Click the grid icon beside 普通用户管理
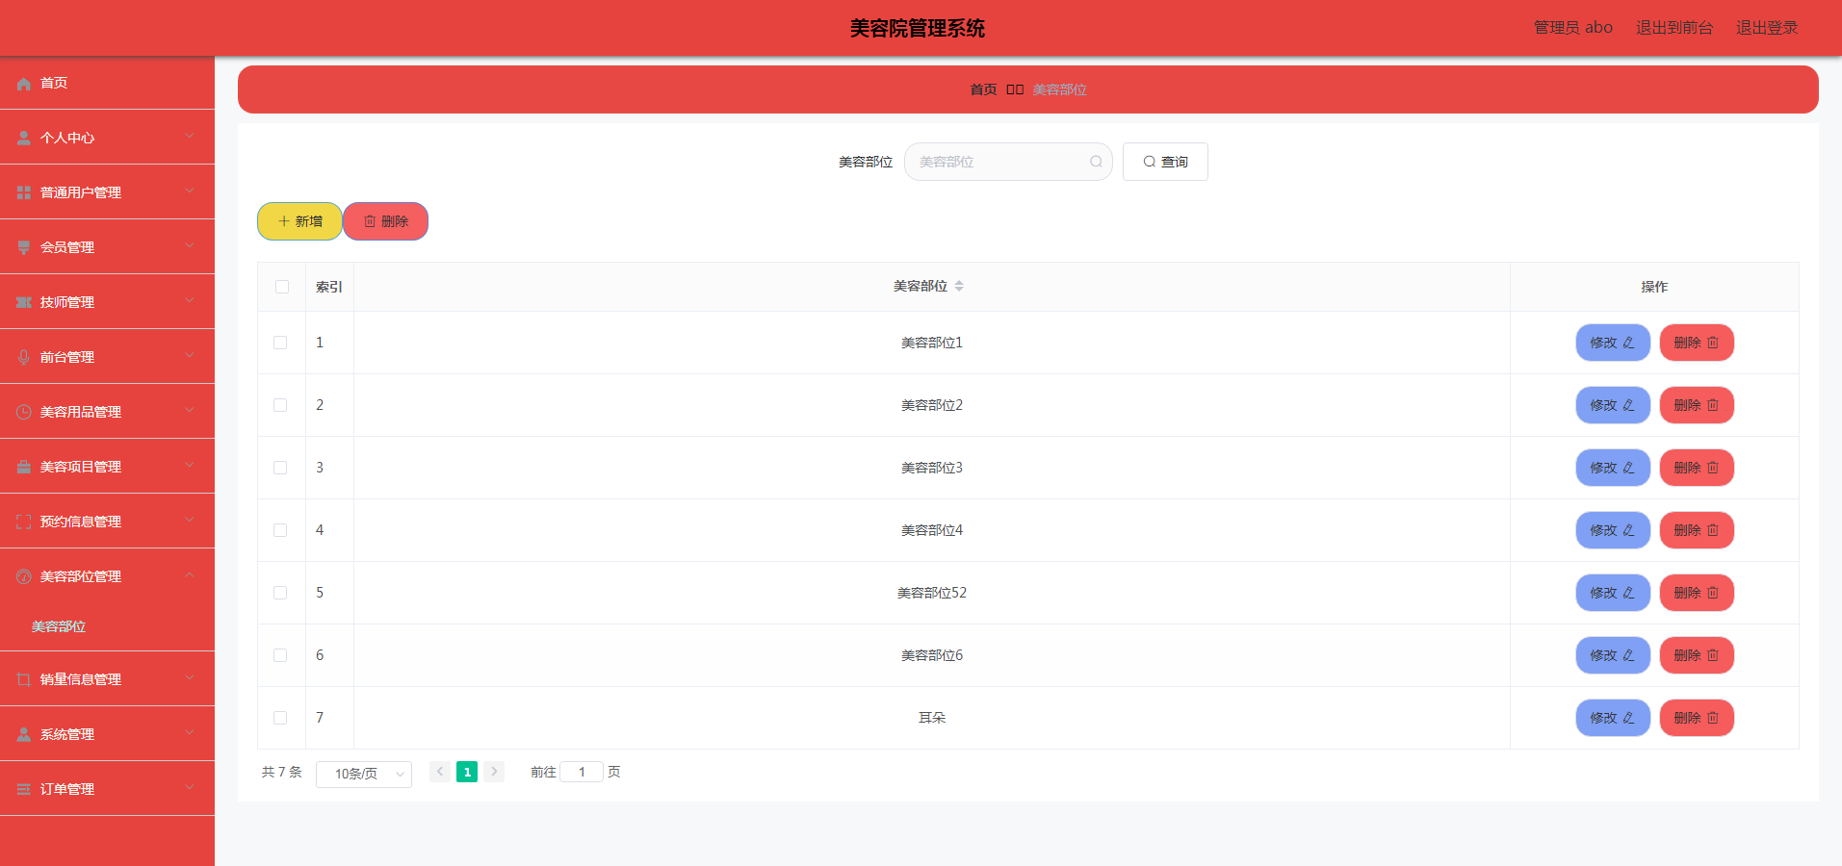1842x866 pixels. point(23,191)
